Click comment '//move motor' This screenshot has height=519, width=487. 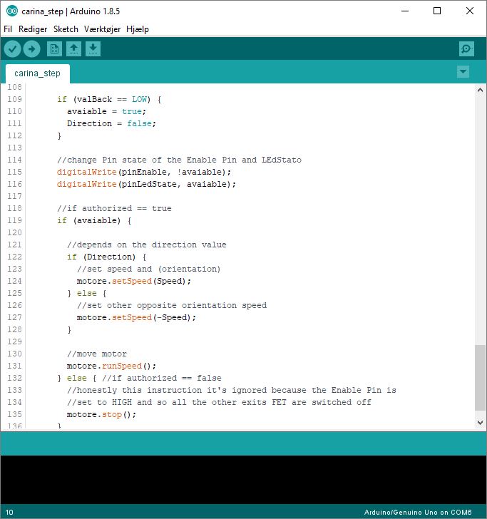tap(97, 354)
